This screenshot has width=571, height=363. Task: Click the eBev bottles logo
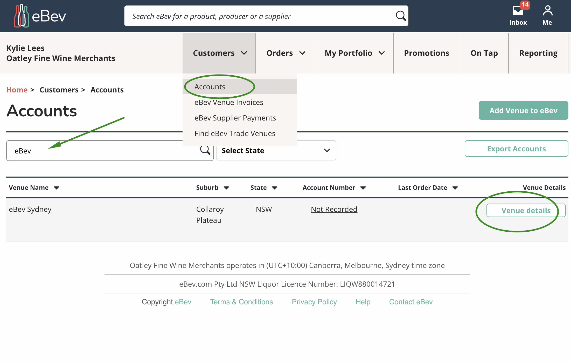point(21,16)
